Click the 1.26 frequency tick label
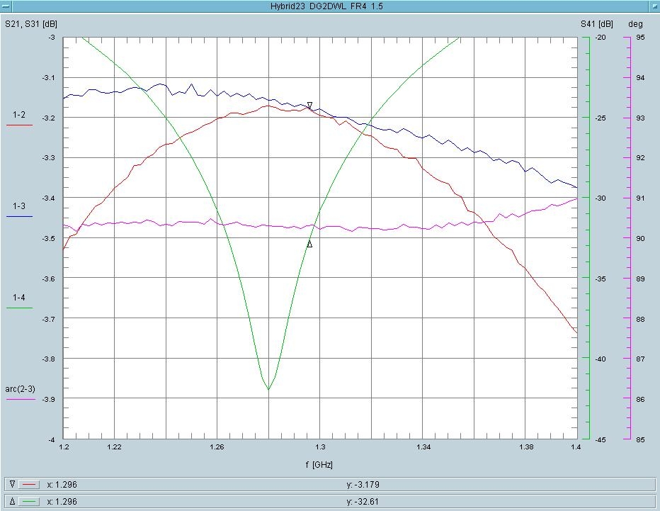Image resolution: width=660 pixels, height=511 pixels. point(217,447)
